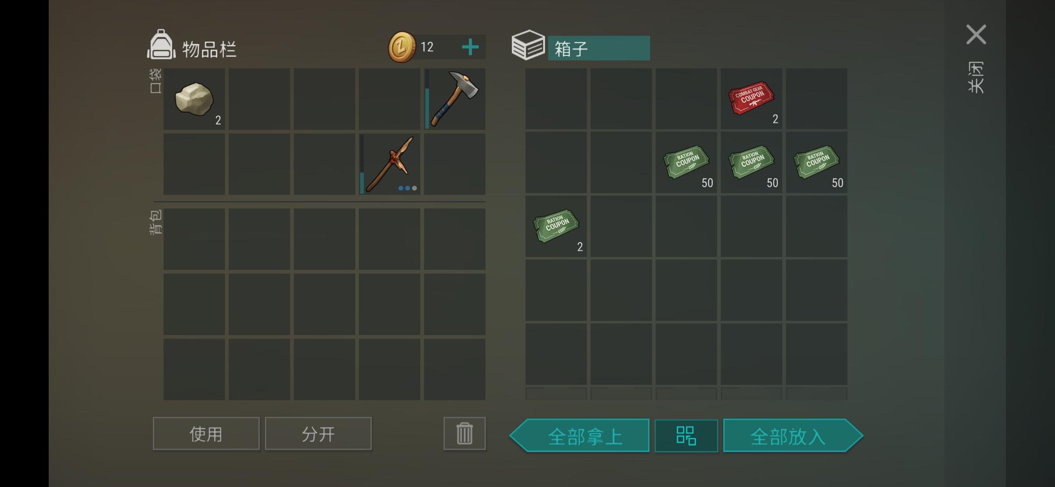Click the chest box icon
Image resolution: width=1055 pixels, height=487 pixels.
click(528, 45)
